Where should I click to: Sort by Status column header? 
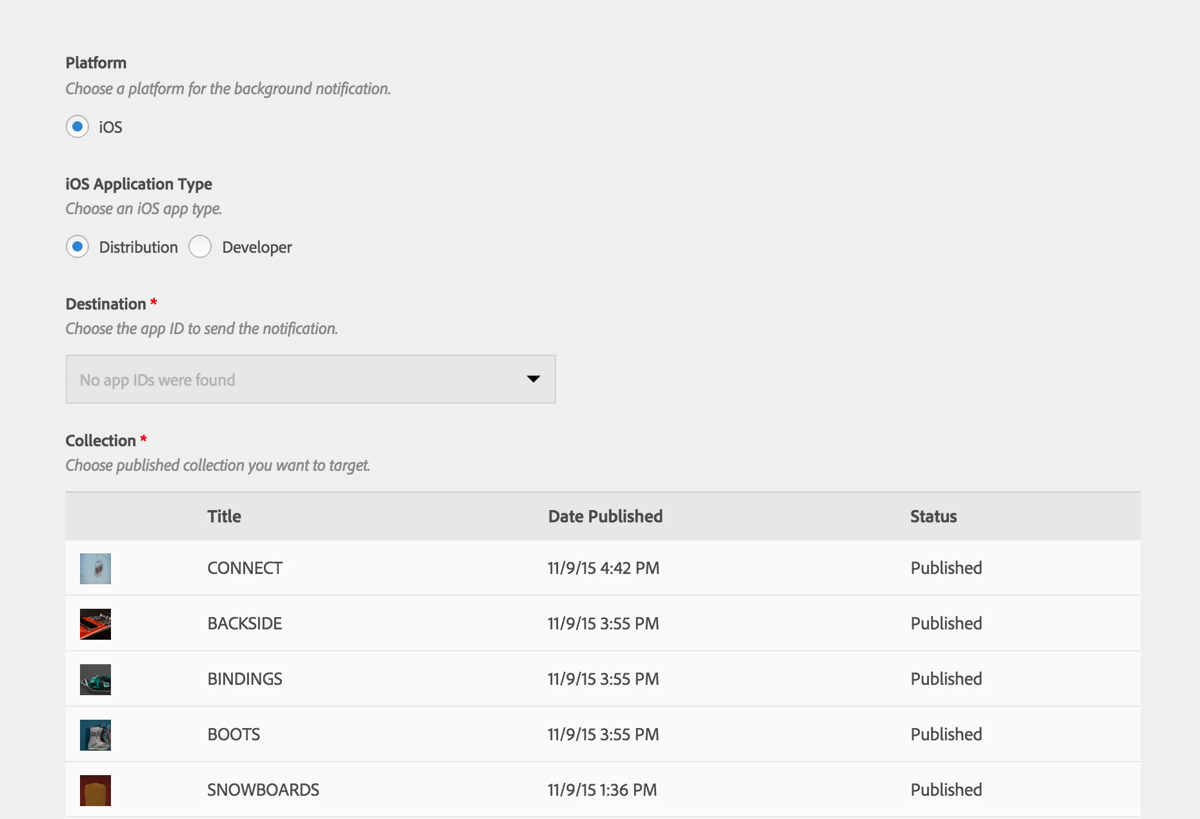click(933, 517)
